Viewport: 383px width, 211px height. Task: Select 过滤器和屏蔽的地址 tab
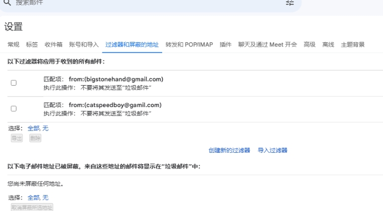[x=132, y=44]
